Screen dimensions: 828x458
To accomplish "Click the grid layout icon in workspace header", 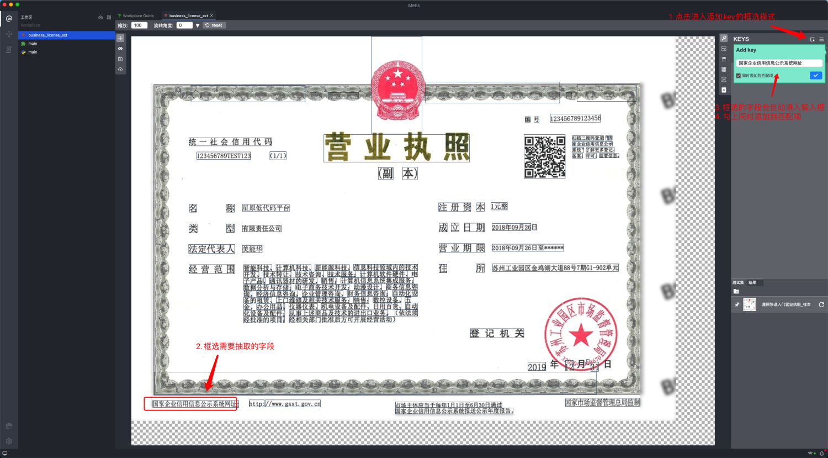I will click(109, 18).
